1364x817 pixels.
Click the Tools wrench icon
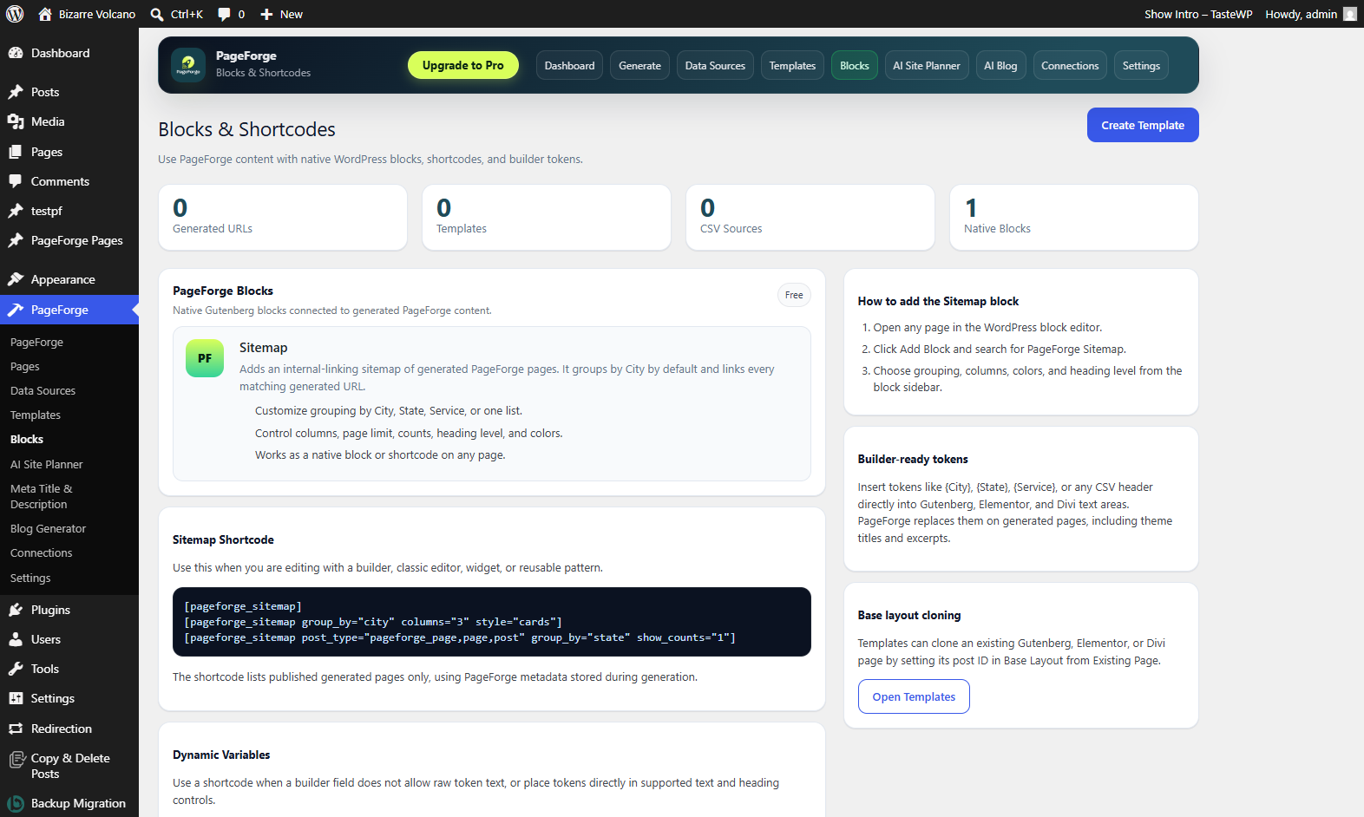(16, 669)
